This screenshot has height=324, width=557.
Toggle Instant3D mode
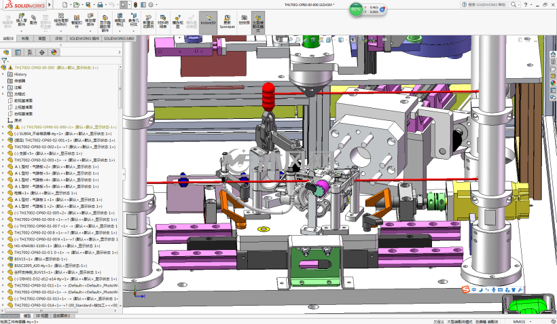[x=208, y=22]
